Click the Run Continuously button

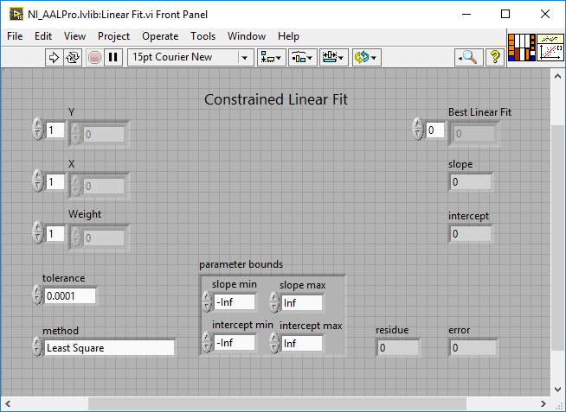point(73,58)
